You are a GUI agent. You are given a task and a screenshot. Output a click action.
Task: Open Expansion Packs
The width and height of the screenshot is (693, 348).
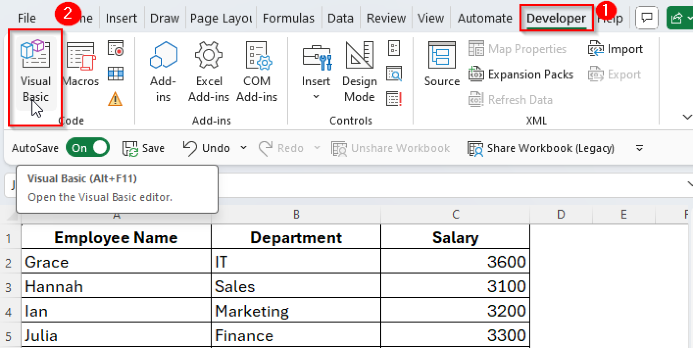click(x=521, y=74)
